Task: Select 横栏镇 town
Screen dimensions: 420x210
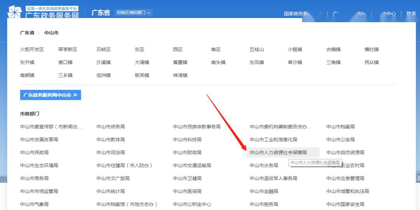Action: (x=371, y=49)
